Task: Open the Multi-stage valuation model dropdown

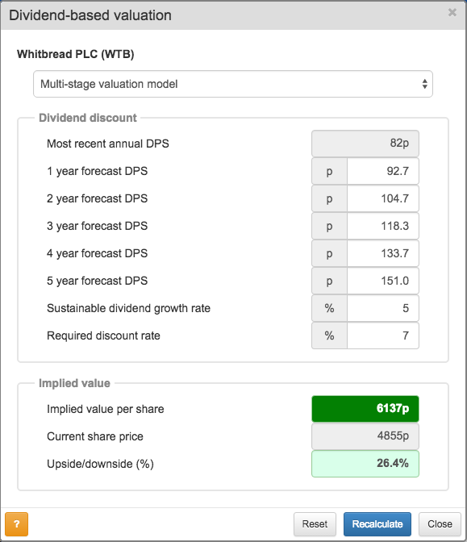Action: [233, 84]
